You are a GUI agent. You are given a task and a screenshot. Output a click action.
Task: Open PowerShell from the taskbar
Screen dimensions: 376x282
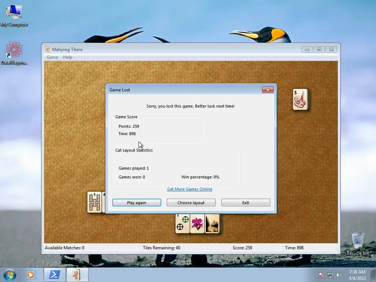54,275
